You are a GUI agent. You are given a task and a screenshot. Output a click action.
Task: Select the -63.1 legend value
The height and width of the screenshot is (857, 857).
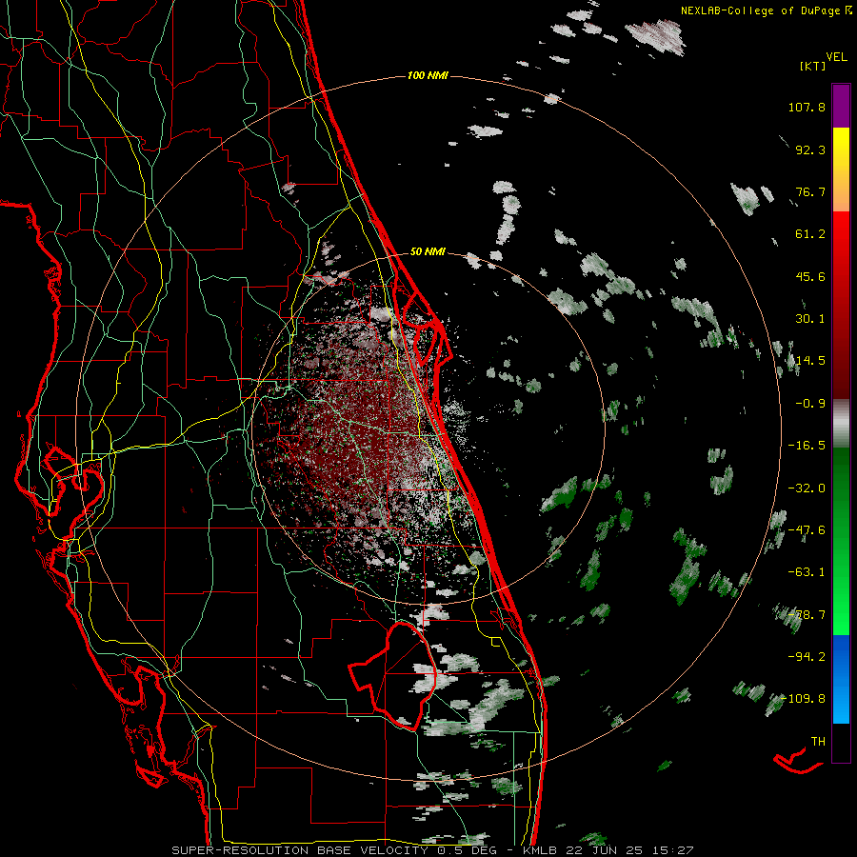click(x=807, y=572)
